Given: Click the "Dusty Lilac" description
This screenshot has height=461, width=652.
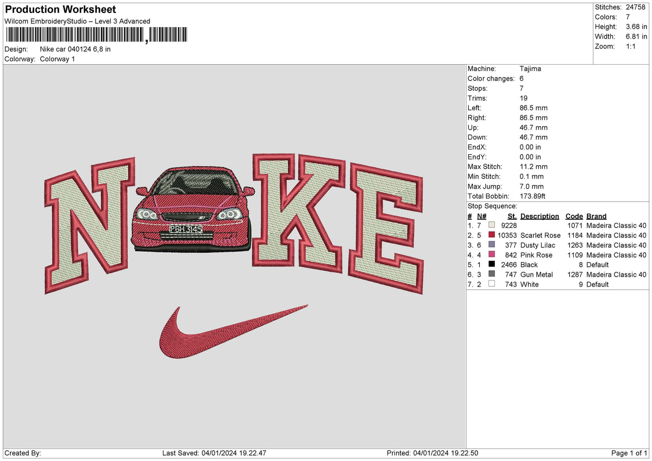Looking at the screenshot, I should pyautogui.click(x=538, y=245).
